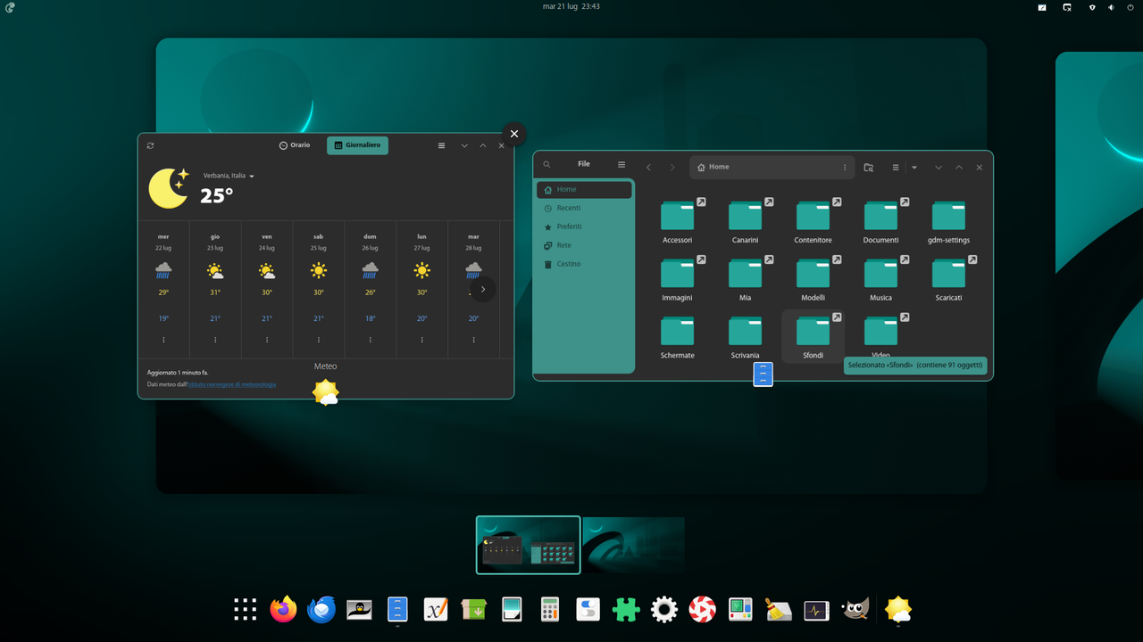This screenshot has height=642, width=1143.
Task: Click the search icon in Files
Action: coord(546,165)
